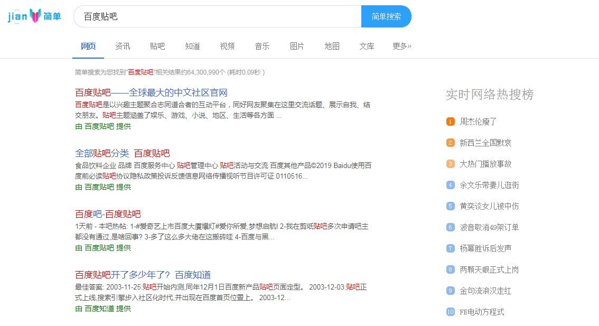The height and width of the screenshot is (326, 599).
Task: Open hot search 黄奕谈女儿被中伤
Action: [489, 207]
